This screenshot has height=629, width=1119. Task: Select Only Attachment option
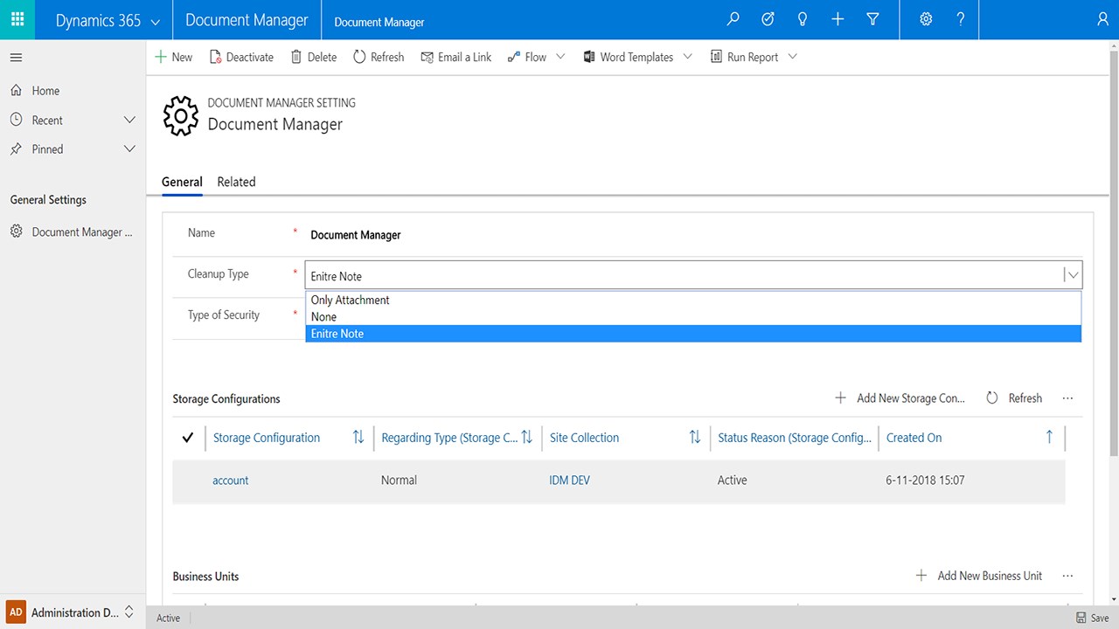coord(693,300)
